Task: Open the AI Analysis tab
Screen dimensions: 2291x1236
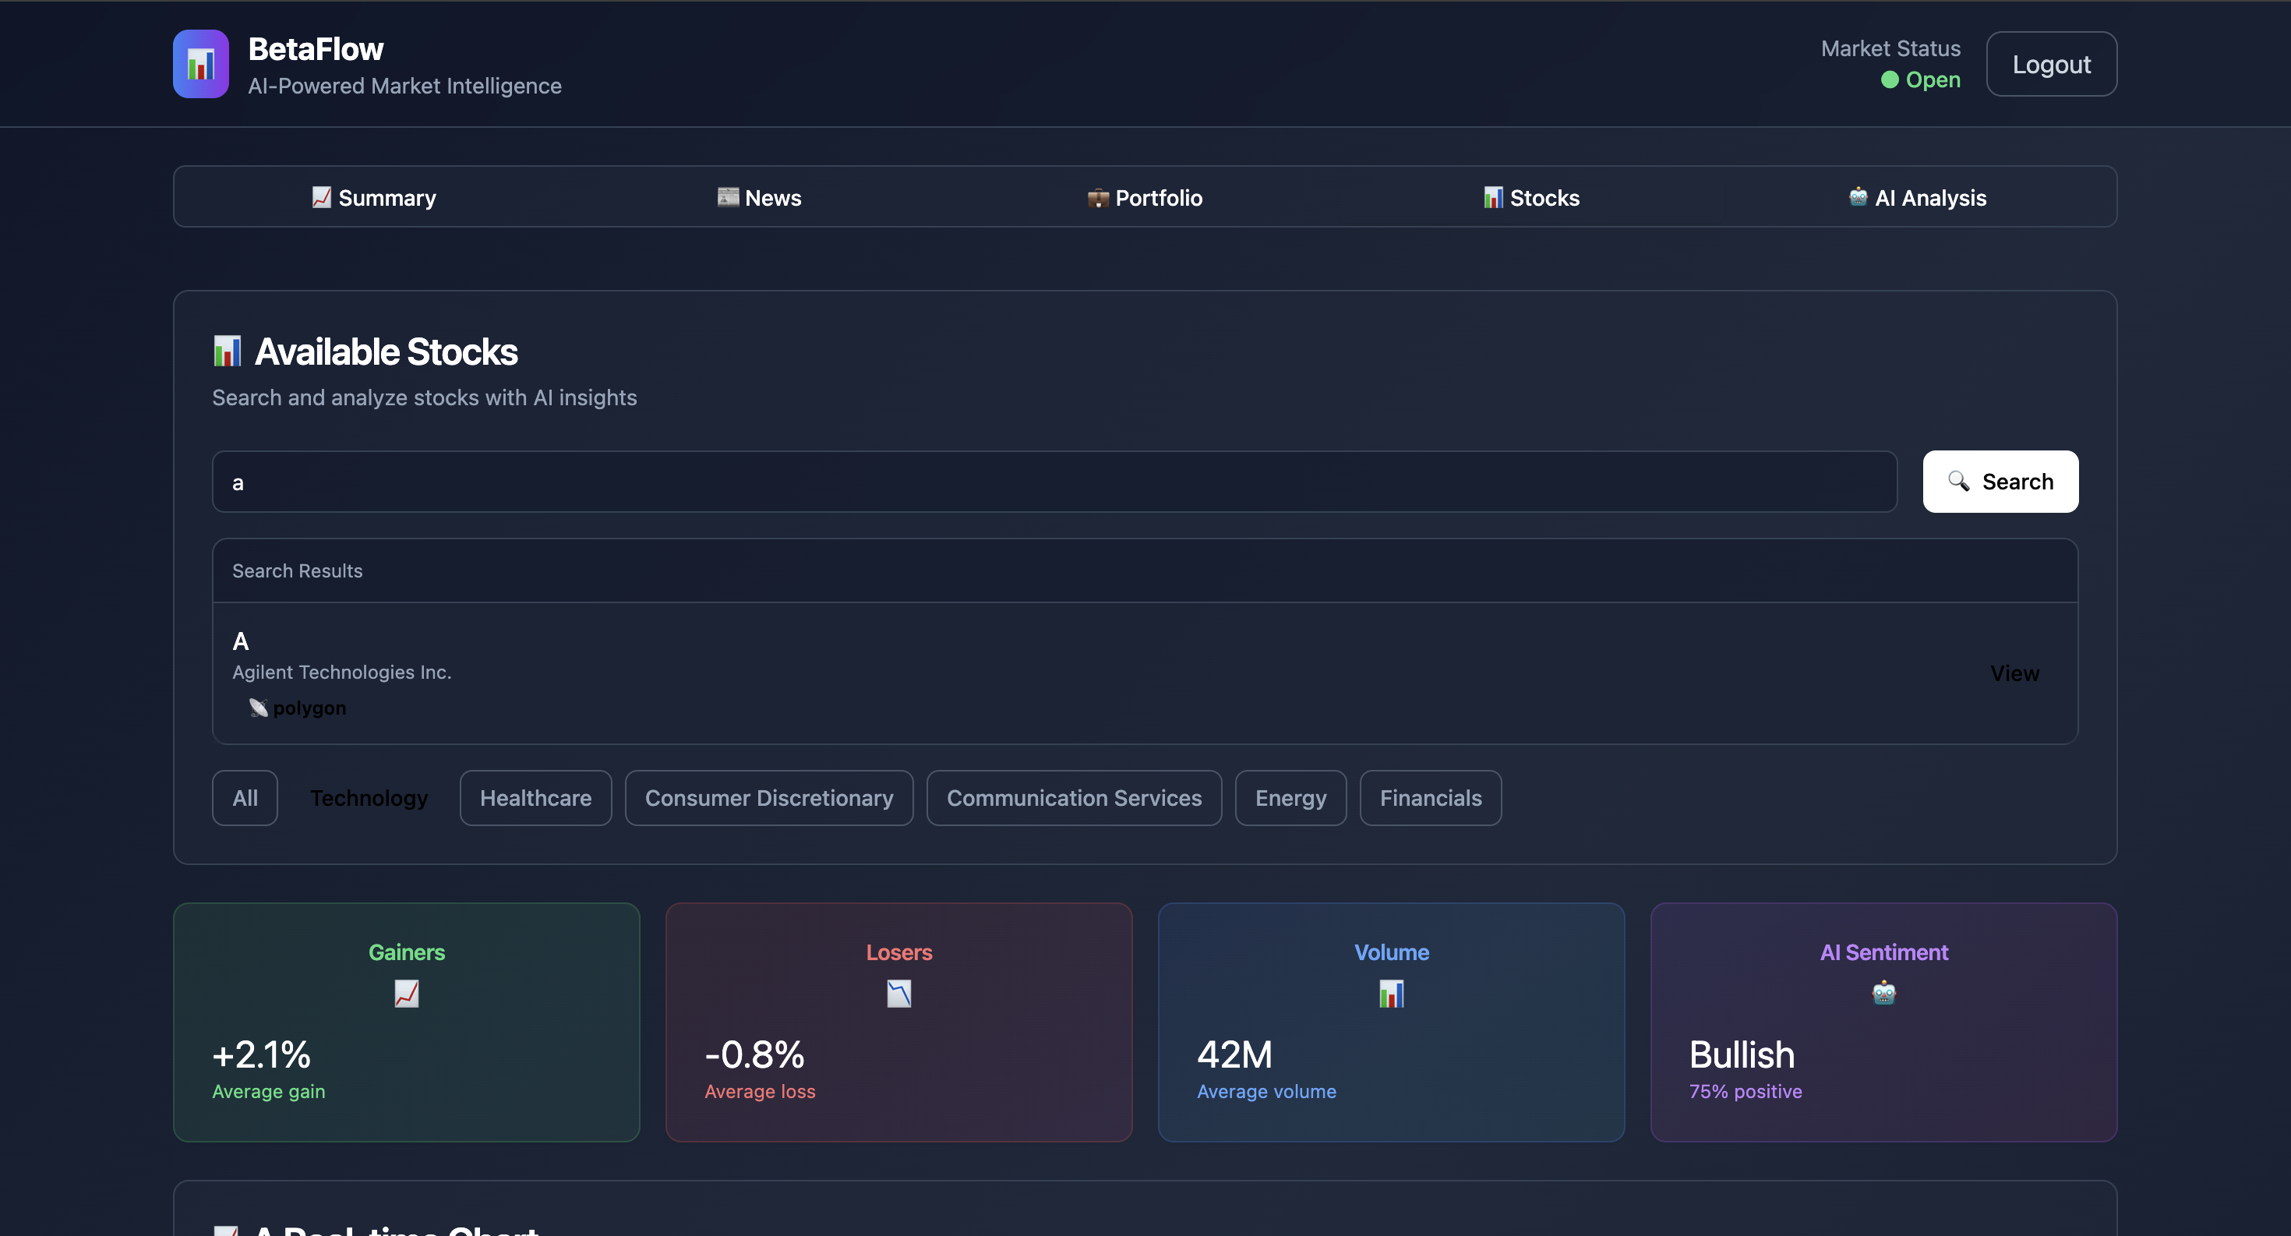Action: coord(1917,197)
